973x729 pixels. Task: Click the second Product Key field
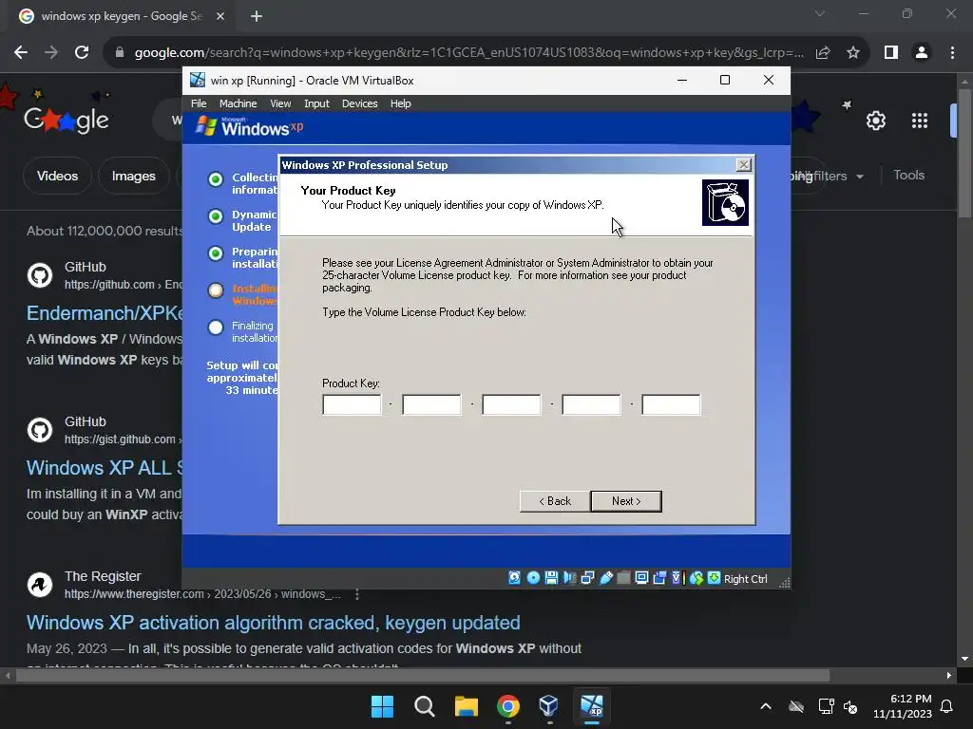[432, 404]
